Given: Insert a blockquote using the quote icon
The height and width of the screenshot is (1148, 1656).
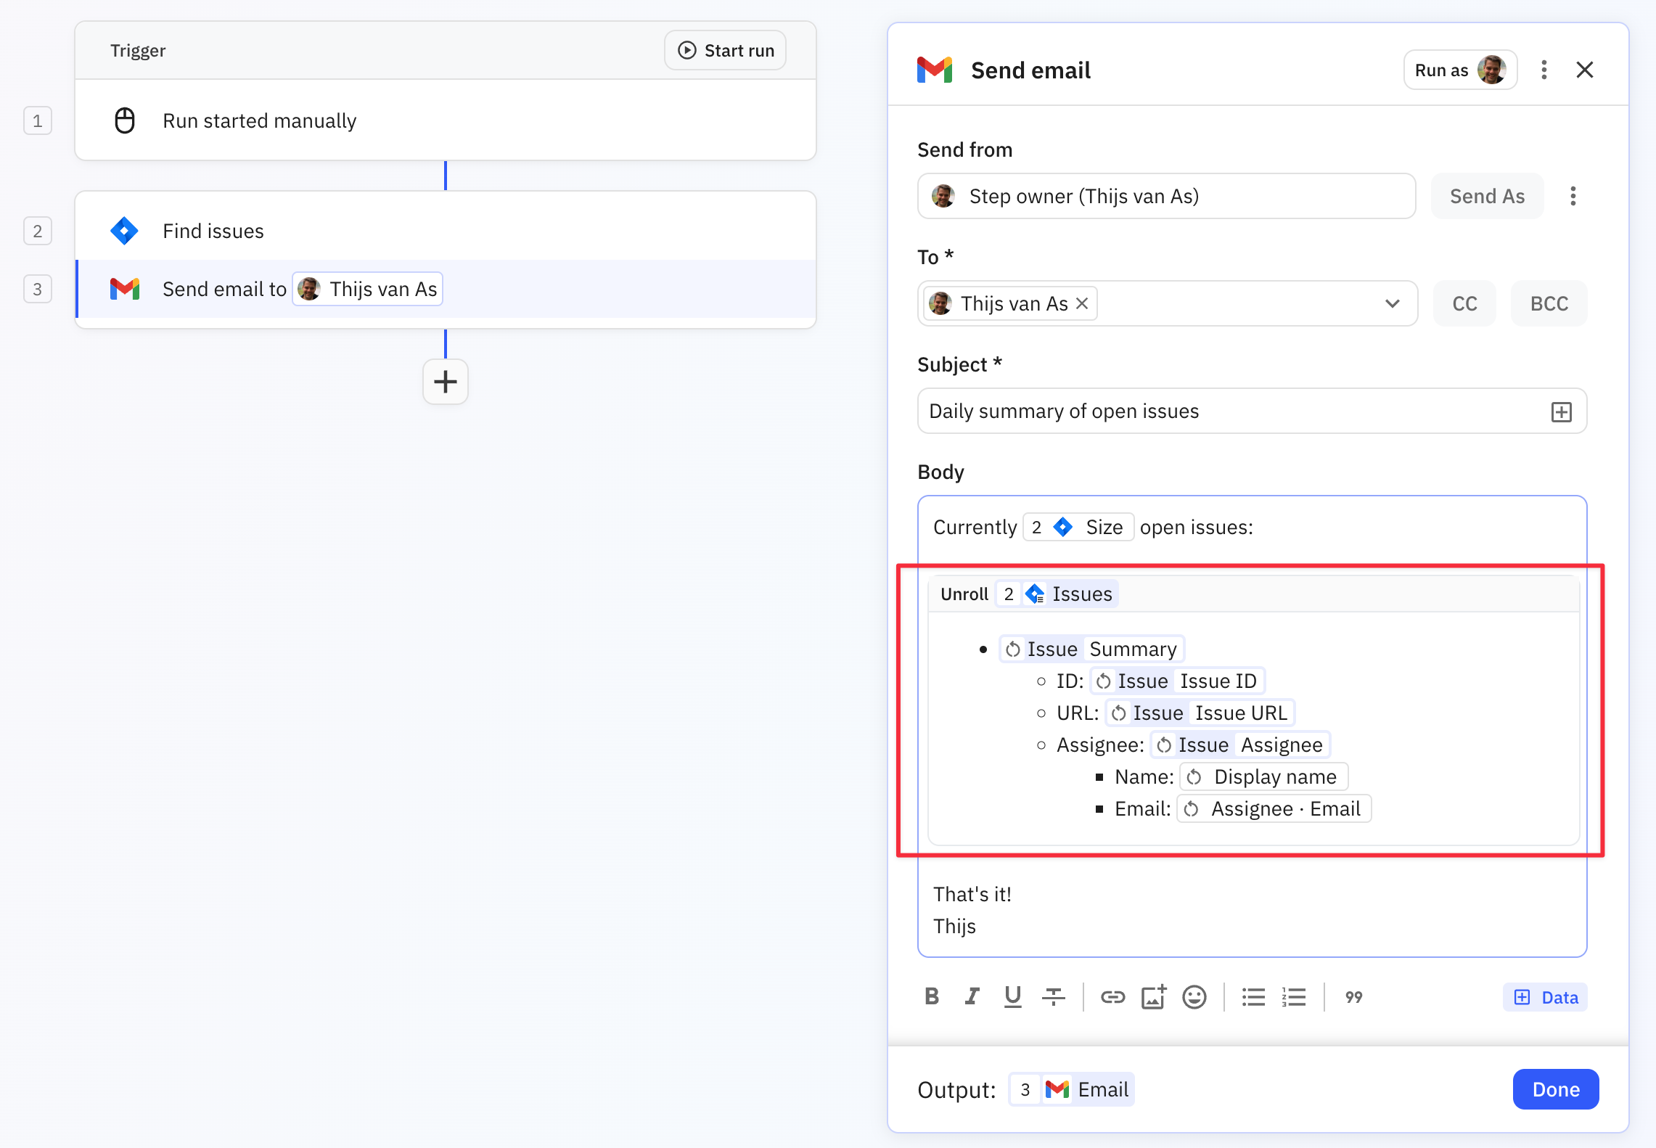Looking at the screenshot, I should click(x=1353, y=996).
